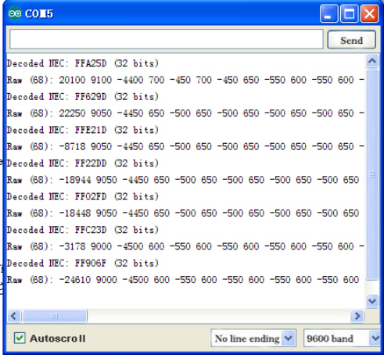
Task: Click the Decoded NEC: FF906F output line
Action: click(83, 264)
